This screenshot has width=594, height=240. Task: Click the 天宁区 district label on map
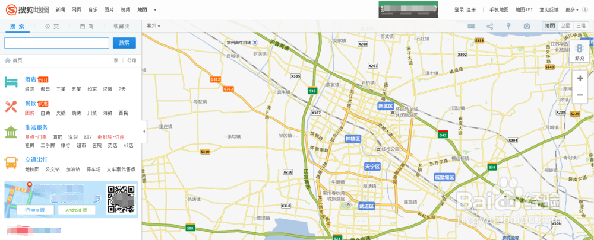(x=372, y=167)
